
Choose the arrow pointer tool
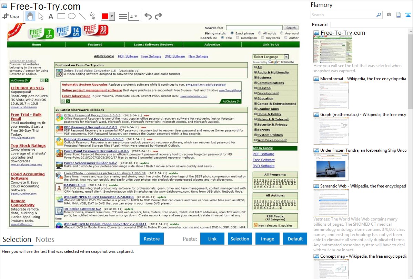41,16
